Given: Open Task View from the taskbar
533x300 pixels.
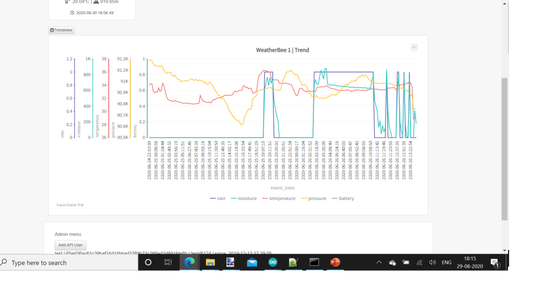Looking at the screenshot, I should point(168,262).
